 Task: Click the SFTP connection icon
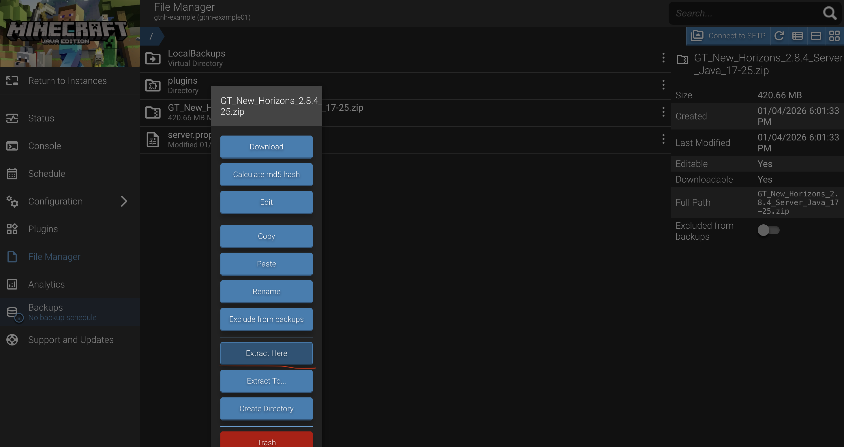point(697,35)
